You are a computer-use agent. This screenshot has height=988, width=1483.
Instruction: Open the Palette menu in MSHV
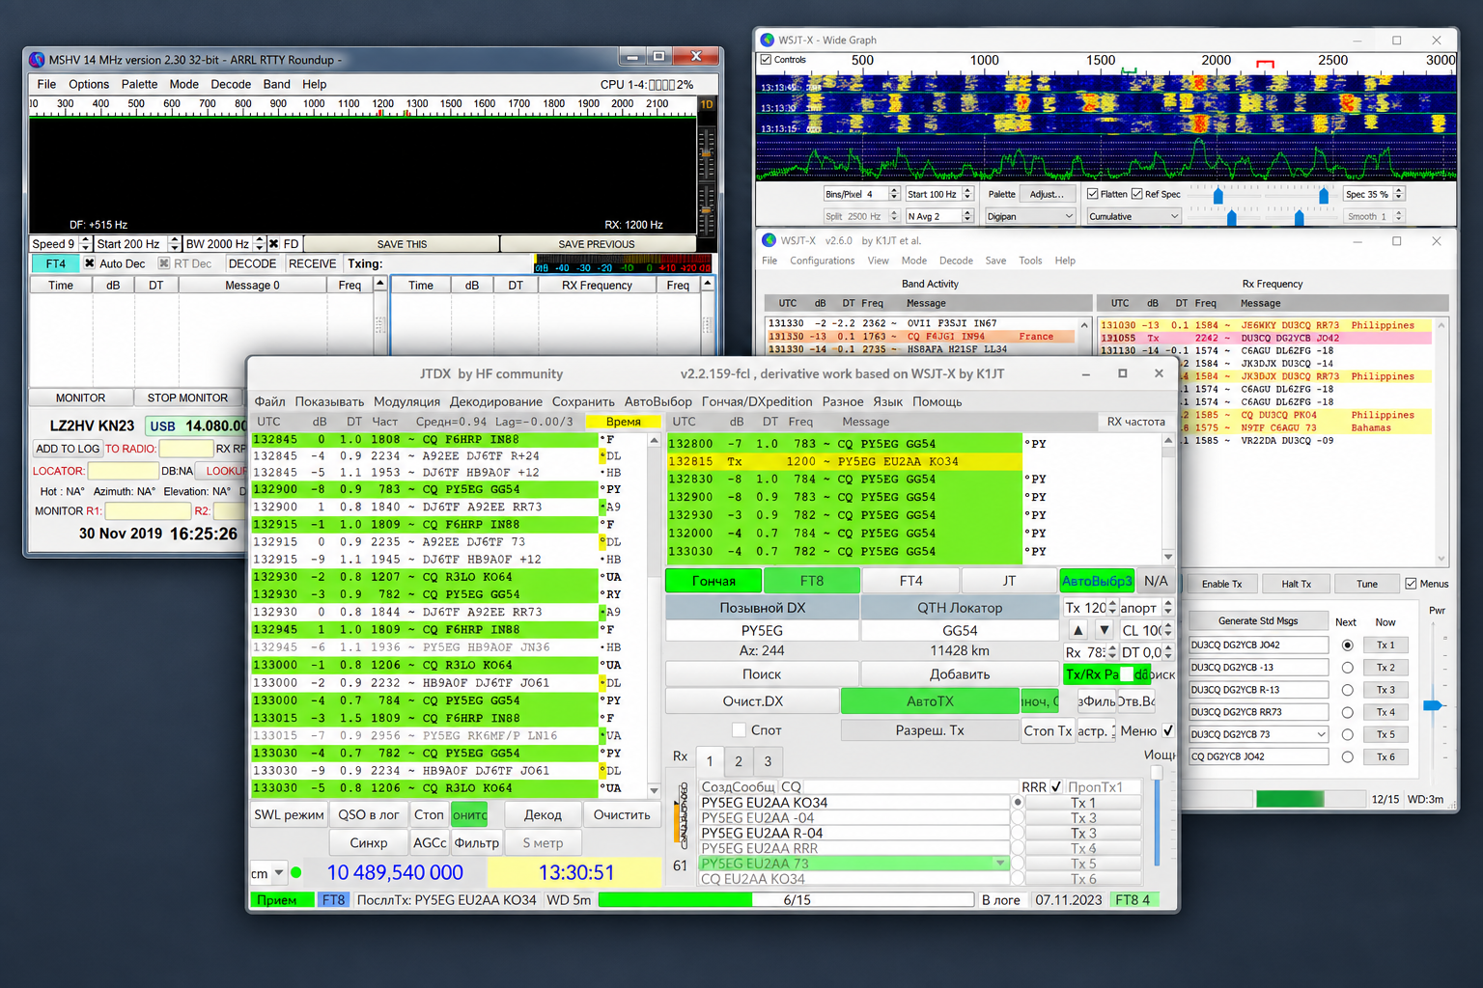(x=139, y=84)
